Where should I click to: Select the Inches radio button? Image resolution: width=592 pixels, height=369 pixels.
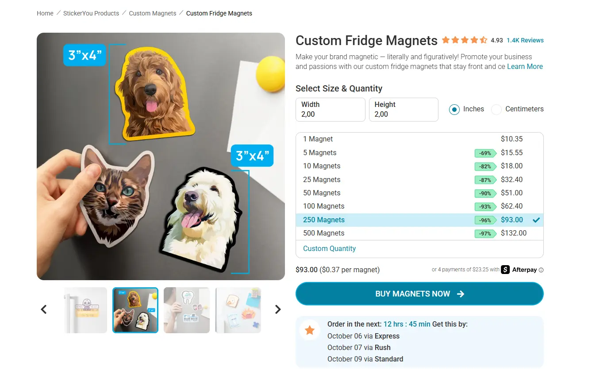click(x=454, y=109)
